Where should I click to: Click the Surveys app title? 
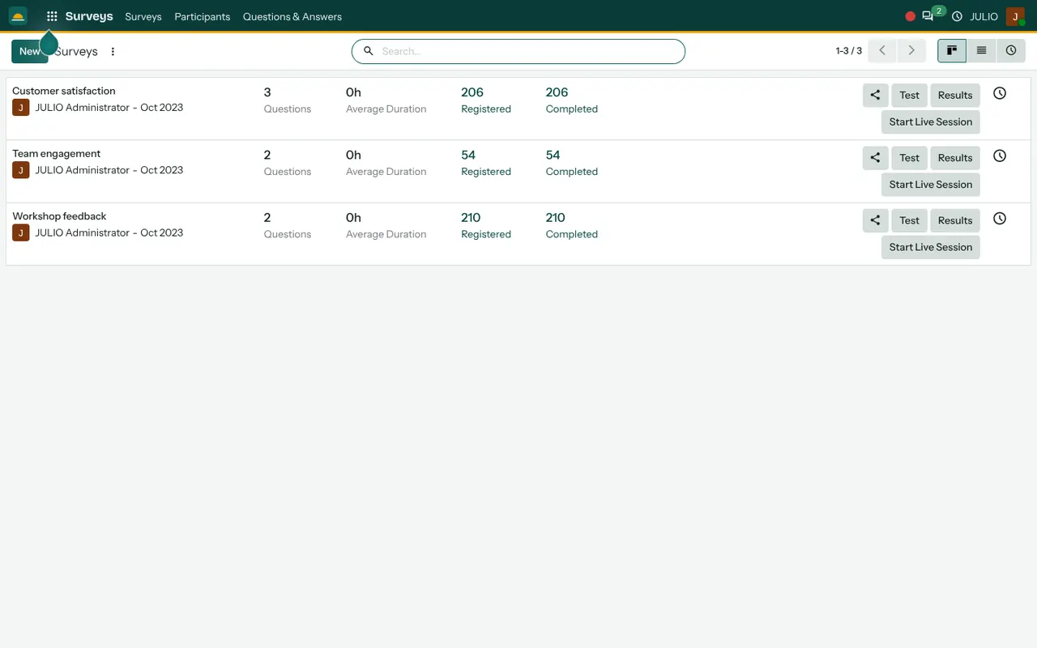click(89, 16)
